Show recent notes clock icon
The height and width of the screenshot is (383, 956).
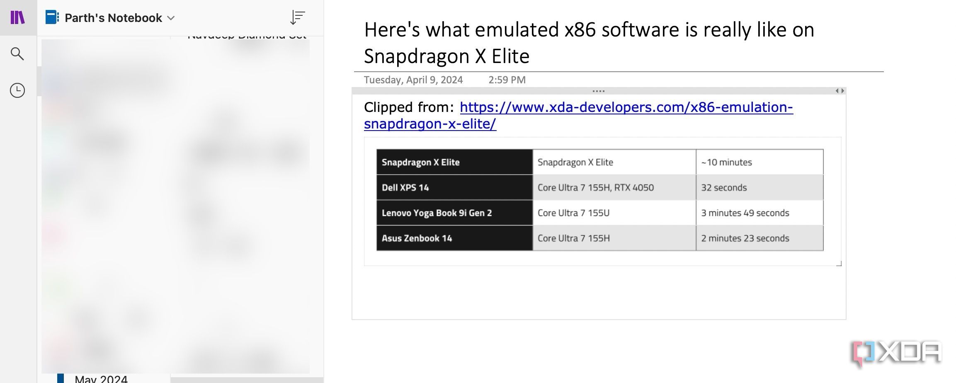(x=17, y=90)
